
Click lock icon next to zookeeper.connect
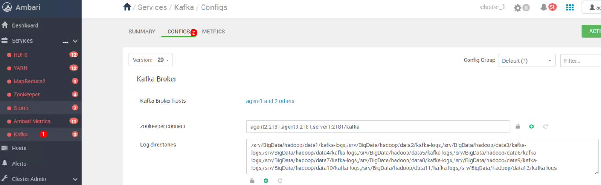(x=518, y=127)
